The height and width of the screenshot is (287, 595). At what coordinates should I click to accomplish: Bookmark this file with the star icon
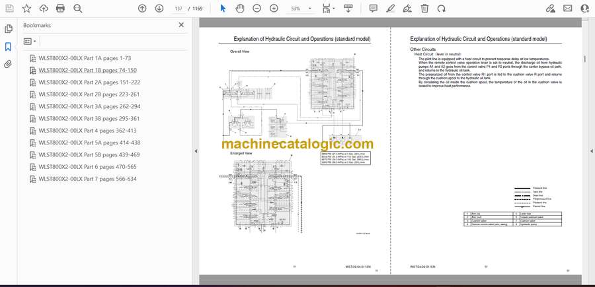pyautogui.click(x=26, y=9)
